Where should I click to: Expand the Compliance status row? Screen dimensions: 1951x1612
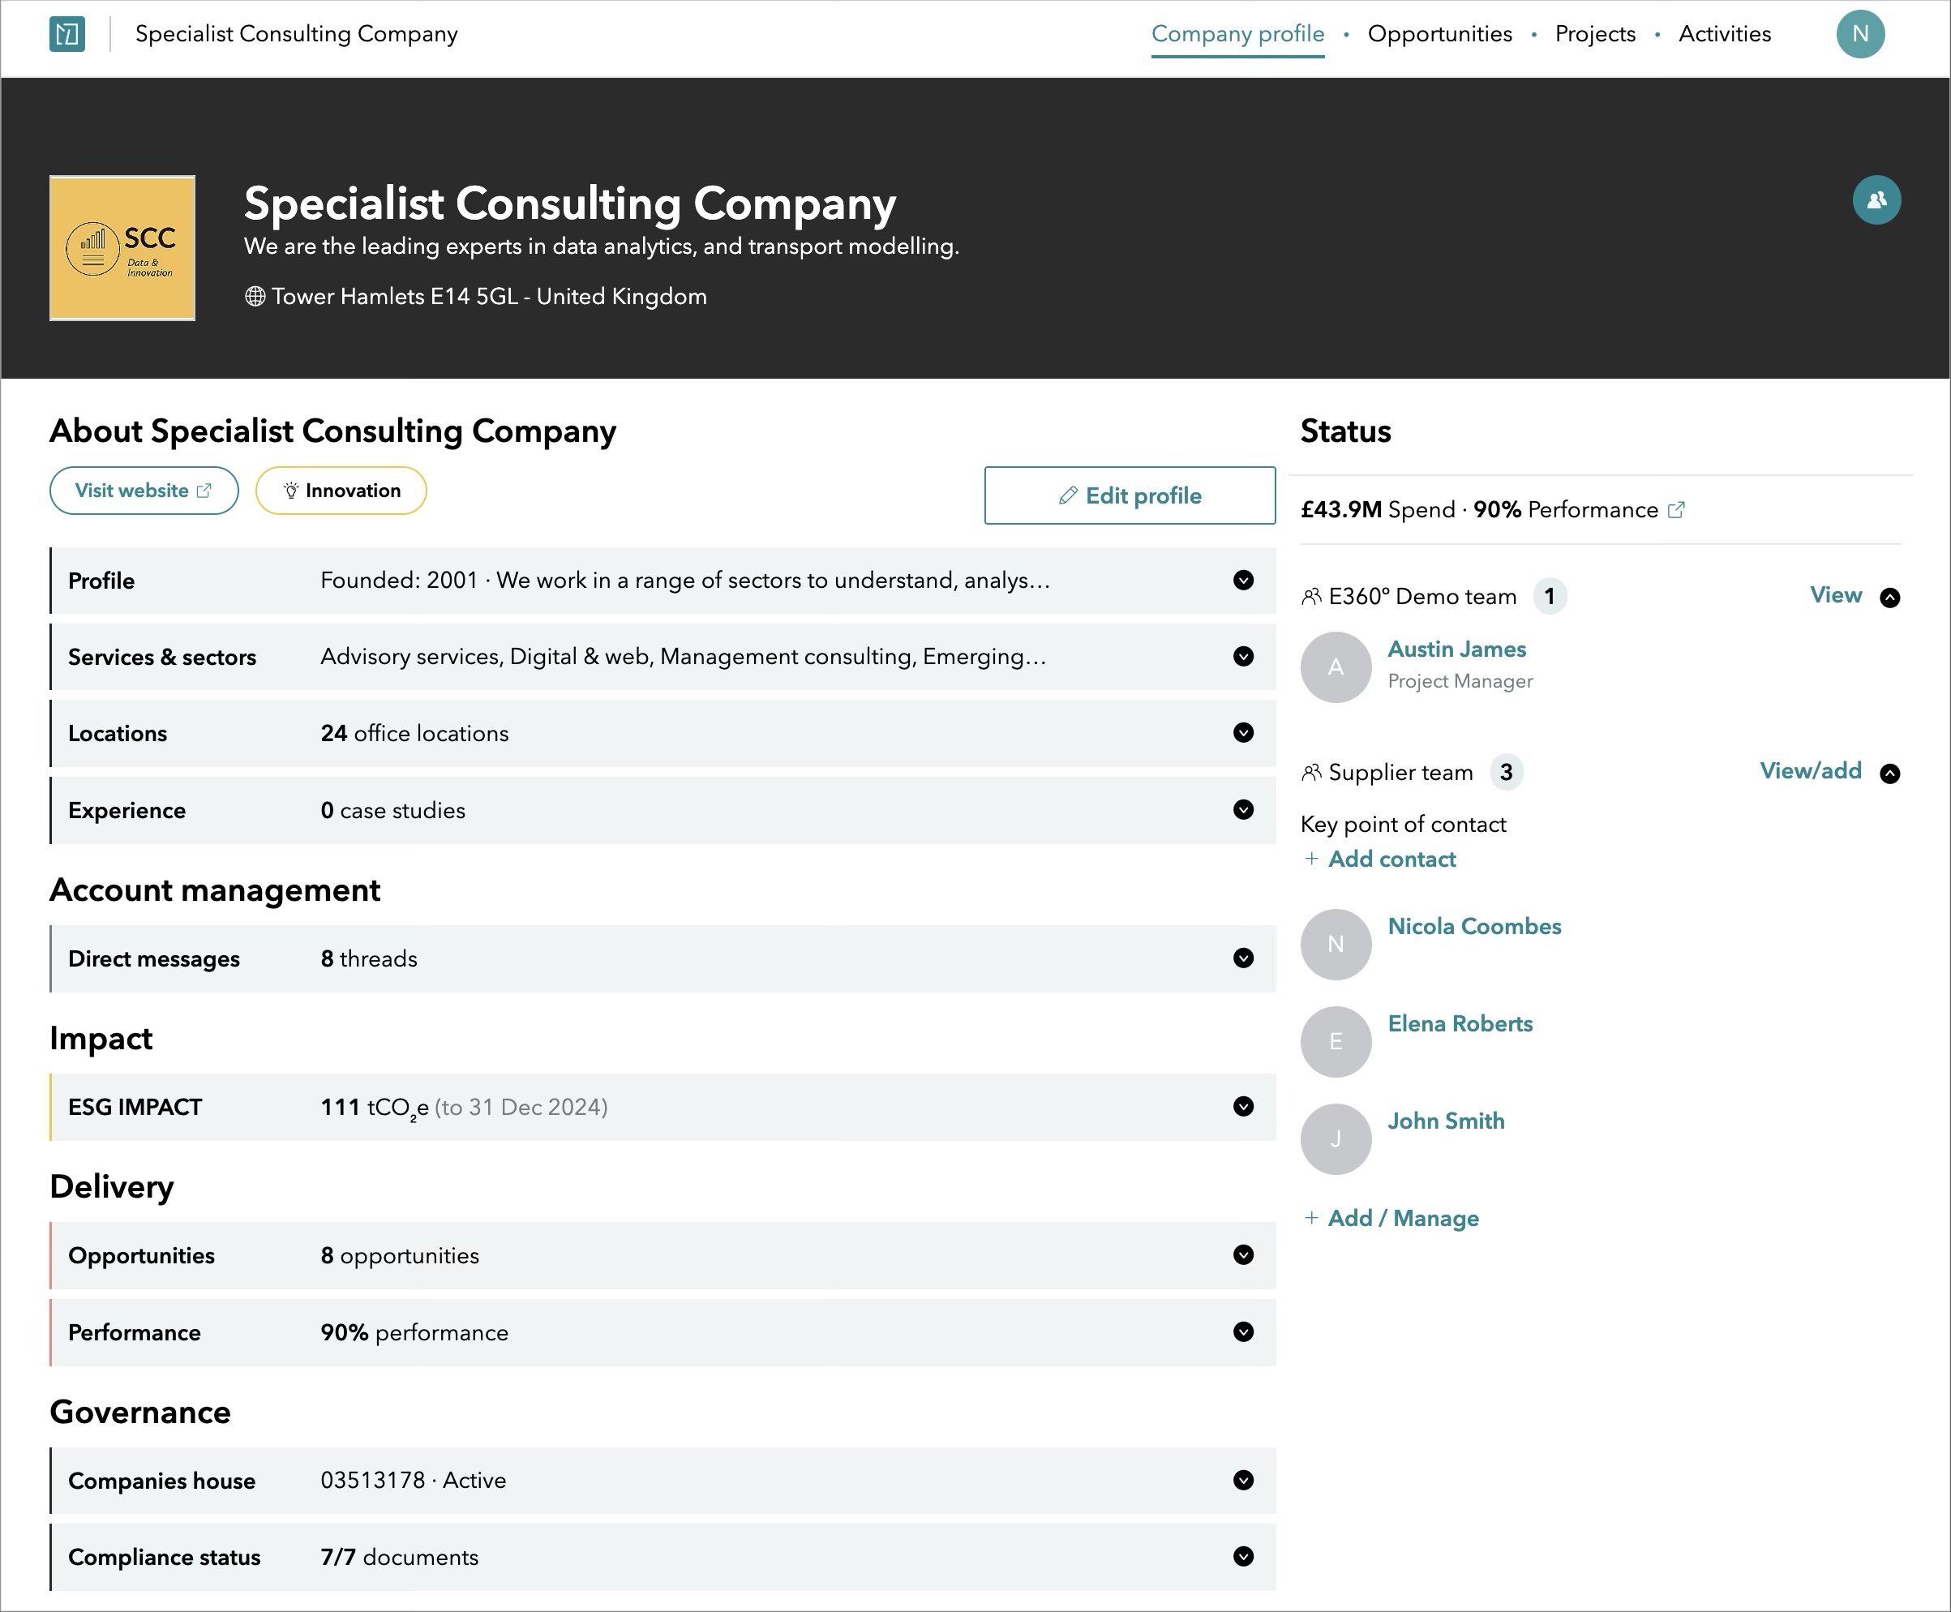tap(1243, 1556)
